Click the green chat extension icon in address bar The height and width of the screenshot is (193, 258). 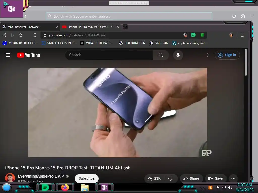(193, 35)
